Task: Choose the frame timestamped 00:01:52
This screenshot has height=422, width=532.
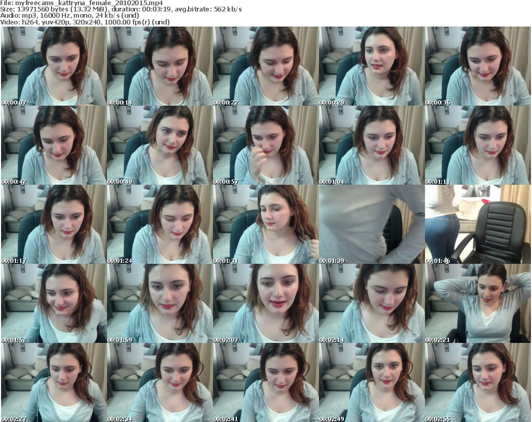Action: tap(54, 303)
